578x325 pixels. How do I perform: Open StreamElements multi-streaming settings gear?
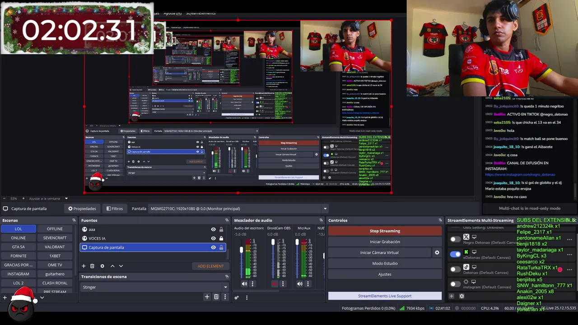[461, 296]
